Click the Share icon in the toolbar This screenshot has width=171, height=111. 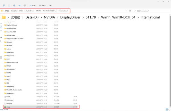click(19, 5)
